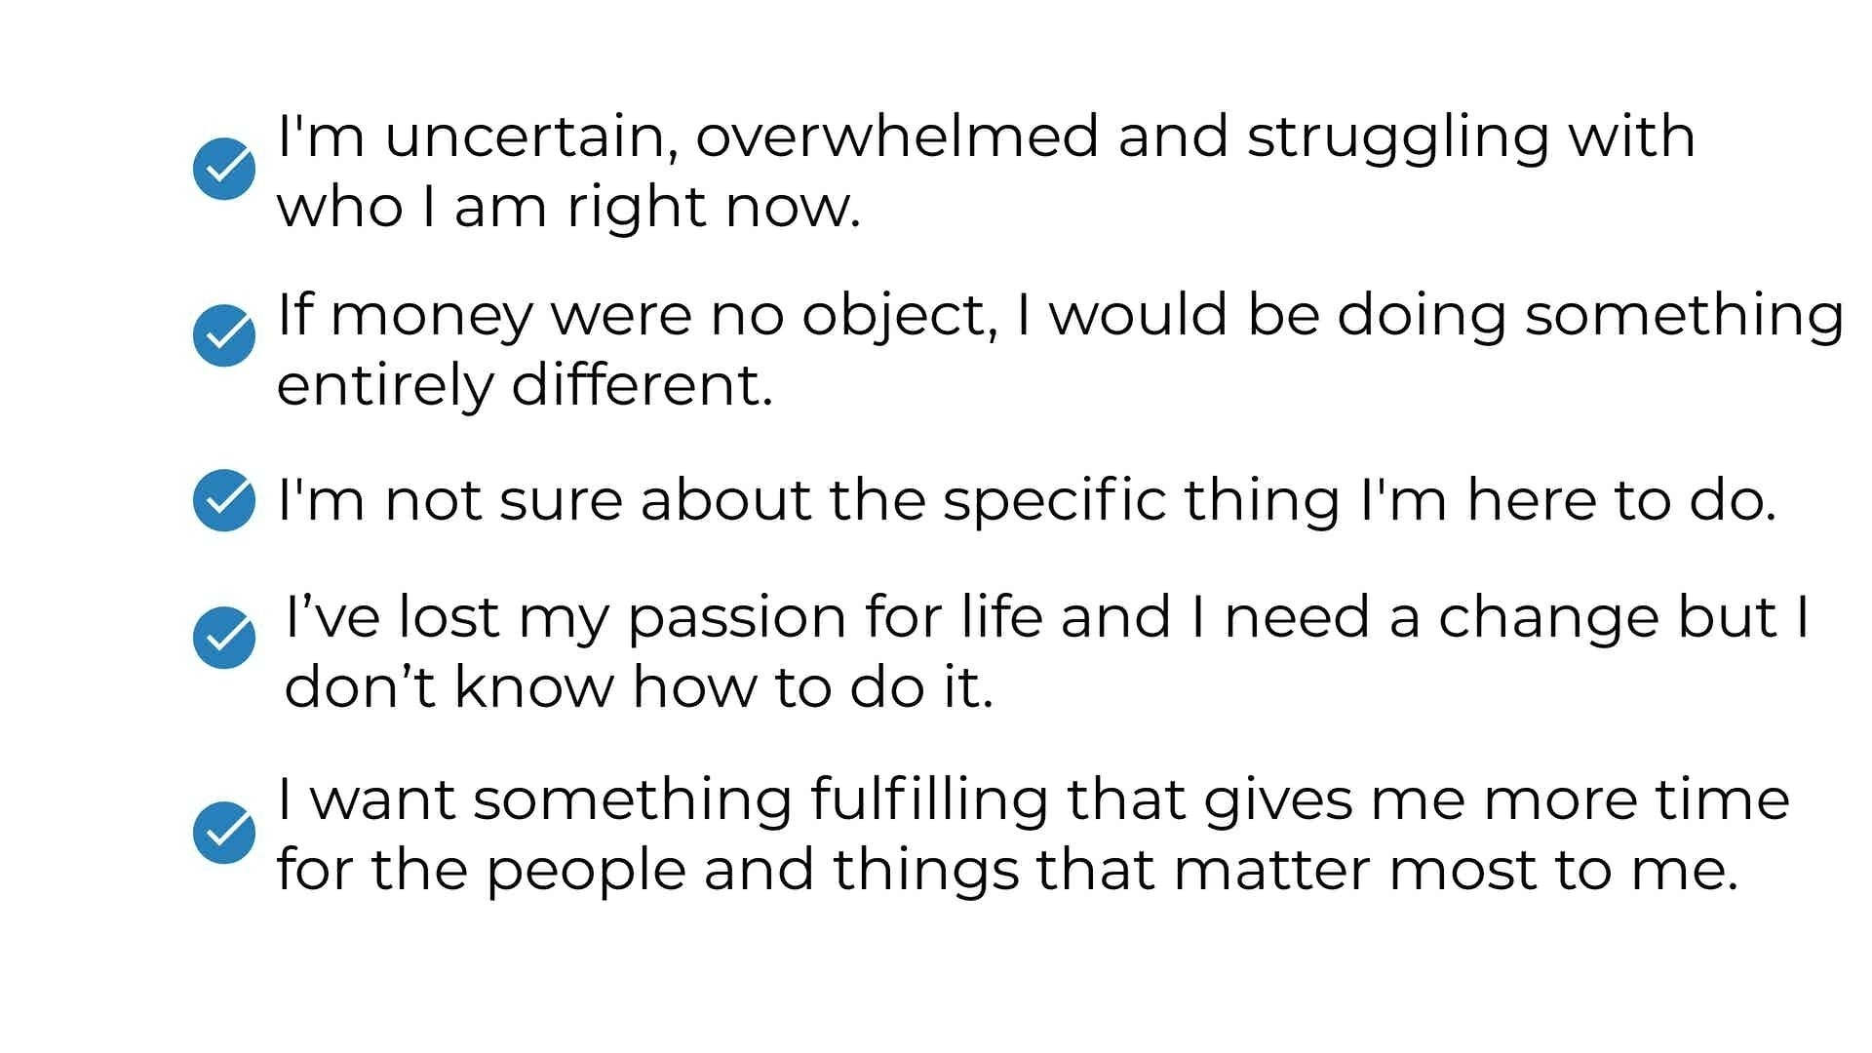Click the word "overwhelmed" in first statement

[x=897, y=136]
